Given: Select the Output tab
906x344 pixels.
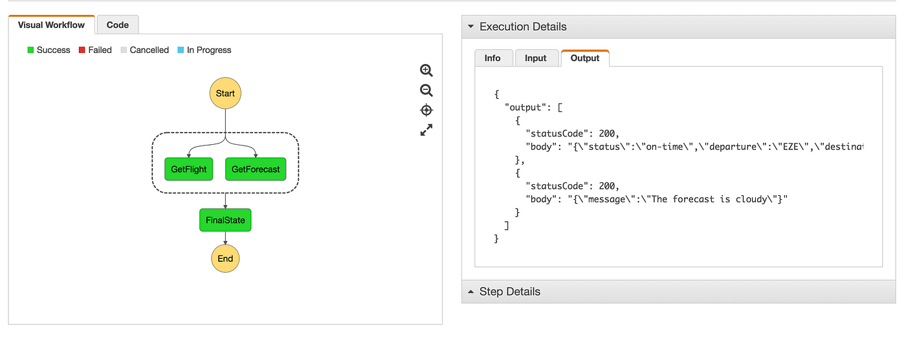Looking at the screenshot, I should tap(585, 58).
